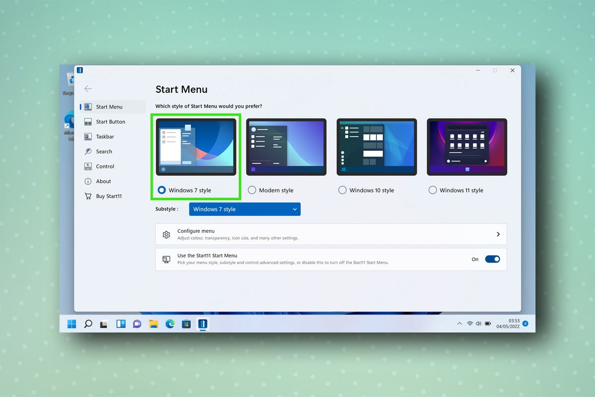The width and height of the screenshot is (595, 397).
Task: Click the back arrow at the top
Action: 88,89
